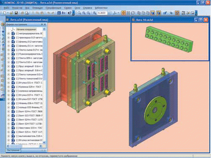Toggle the highlighted section view button
The image size is (211, 158).
[x=177, y=13]
